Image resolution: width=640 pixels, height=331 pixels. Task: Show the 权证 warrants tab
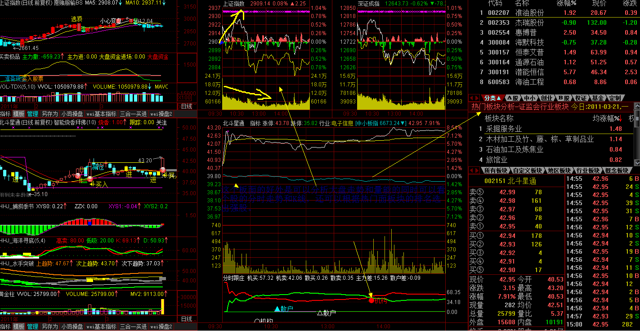581,98
